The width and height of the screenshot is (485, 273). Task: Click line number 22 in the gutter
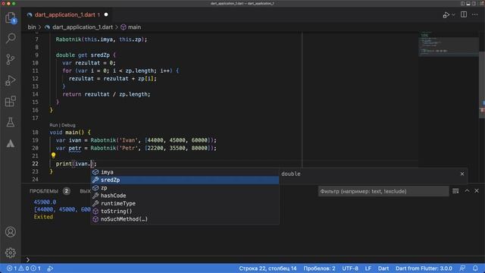(x=36, y=164)
